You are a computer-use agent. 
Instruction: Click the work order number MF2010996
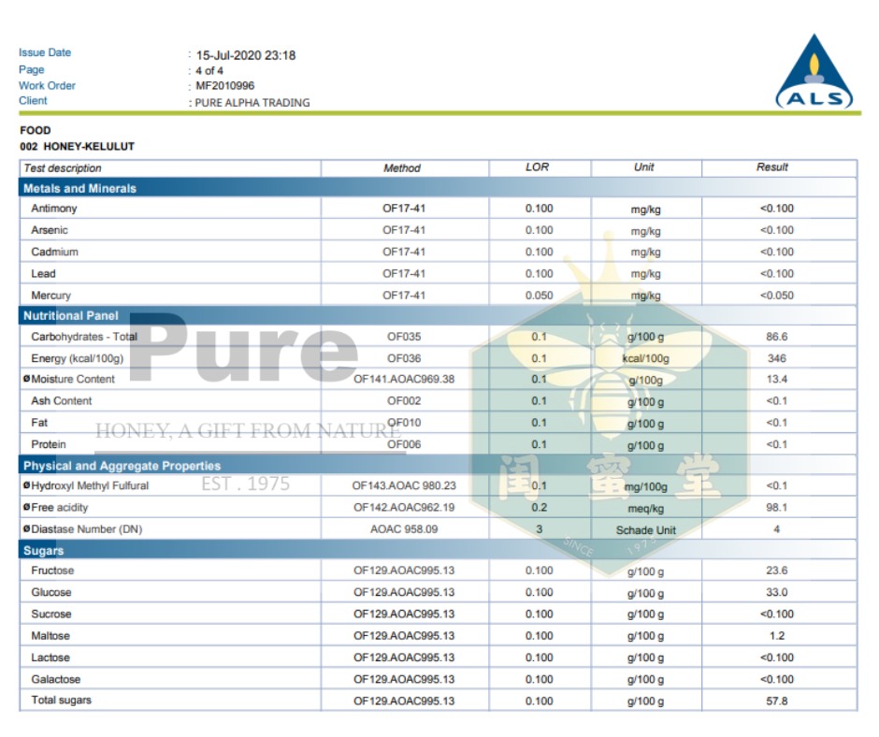224,86
